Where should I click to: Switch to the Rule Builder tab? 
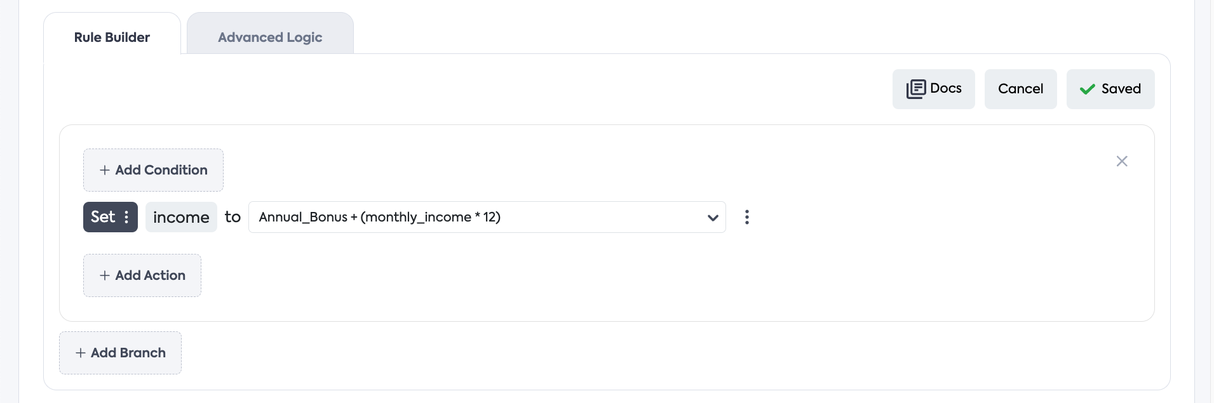pos(112,37)
